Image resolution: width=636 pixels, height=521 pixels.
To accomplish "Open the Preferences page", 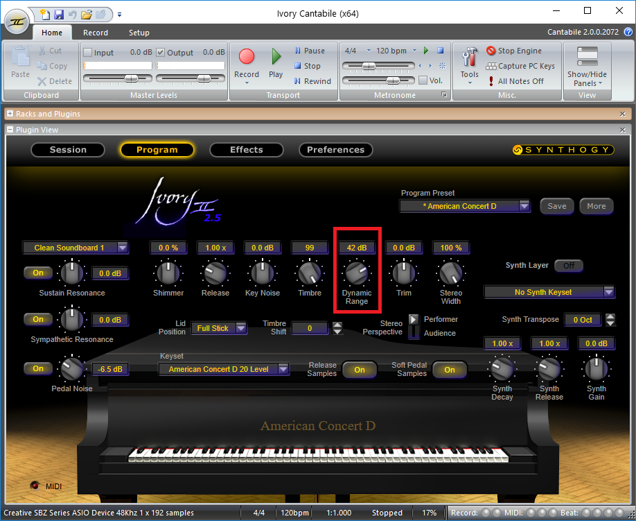I will tap(335, 149).
